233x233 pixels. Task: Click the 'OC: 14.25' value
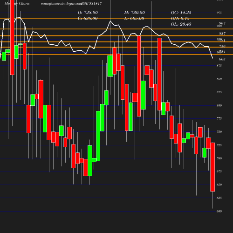click(x=181, y=13)
